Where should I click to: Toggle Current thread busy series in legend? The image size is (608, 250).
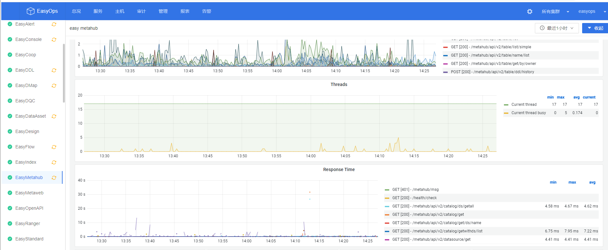(x=528, y=113)
